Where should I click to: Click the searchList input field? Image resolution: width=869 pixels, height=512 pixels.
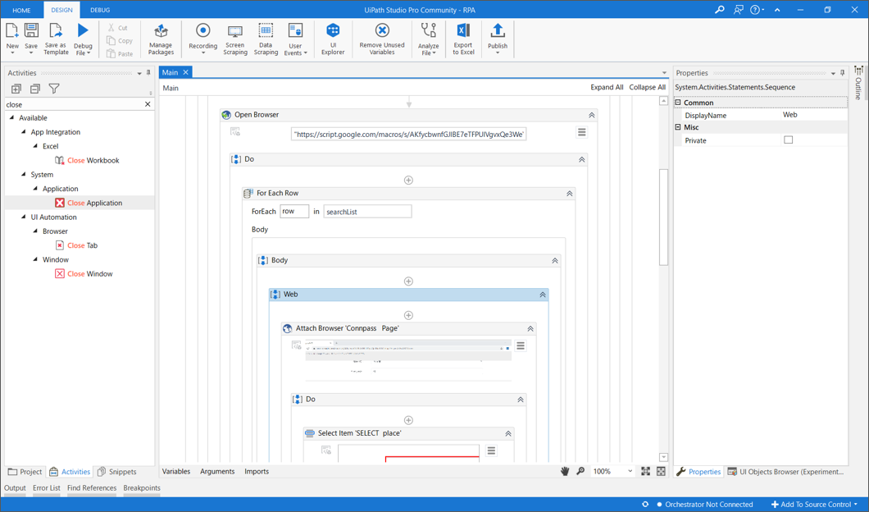coord(367,212)
